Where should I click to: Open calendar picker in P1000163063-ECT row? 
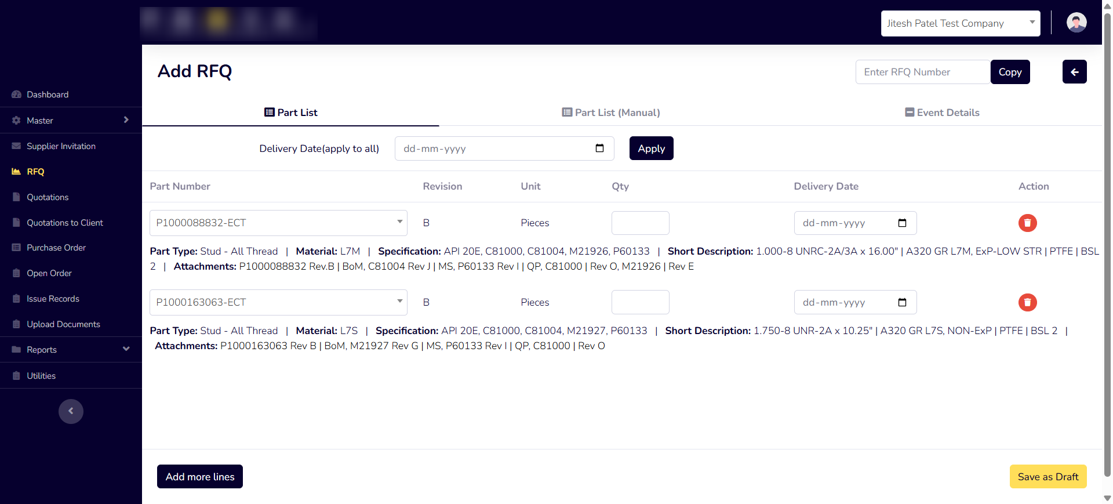point(902,302)
